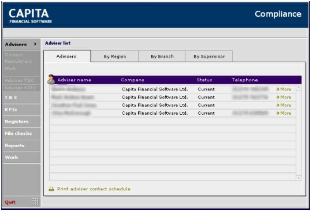Click the printer icon beside contact schedule
This screenshot has width=311, height=211.
(51, 189)
